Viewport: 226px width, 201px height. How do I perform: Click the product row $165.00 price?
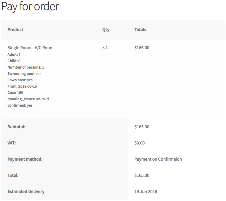[x=142, y=48]
